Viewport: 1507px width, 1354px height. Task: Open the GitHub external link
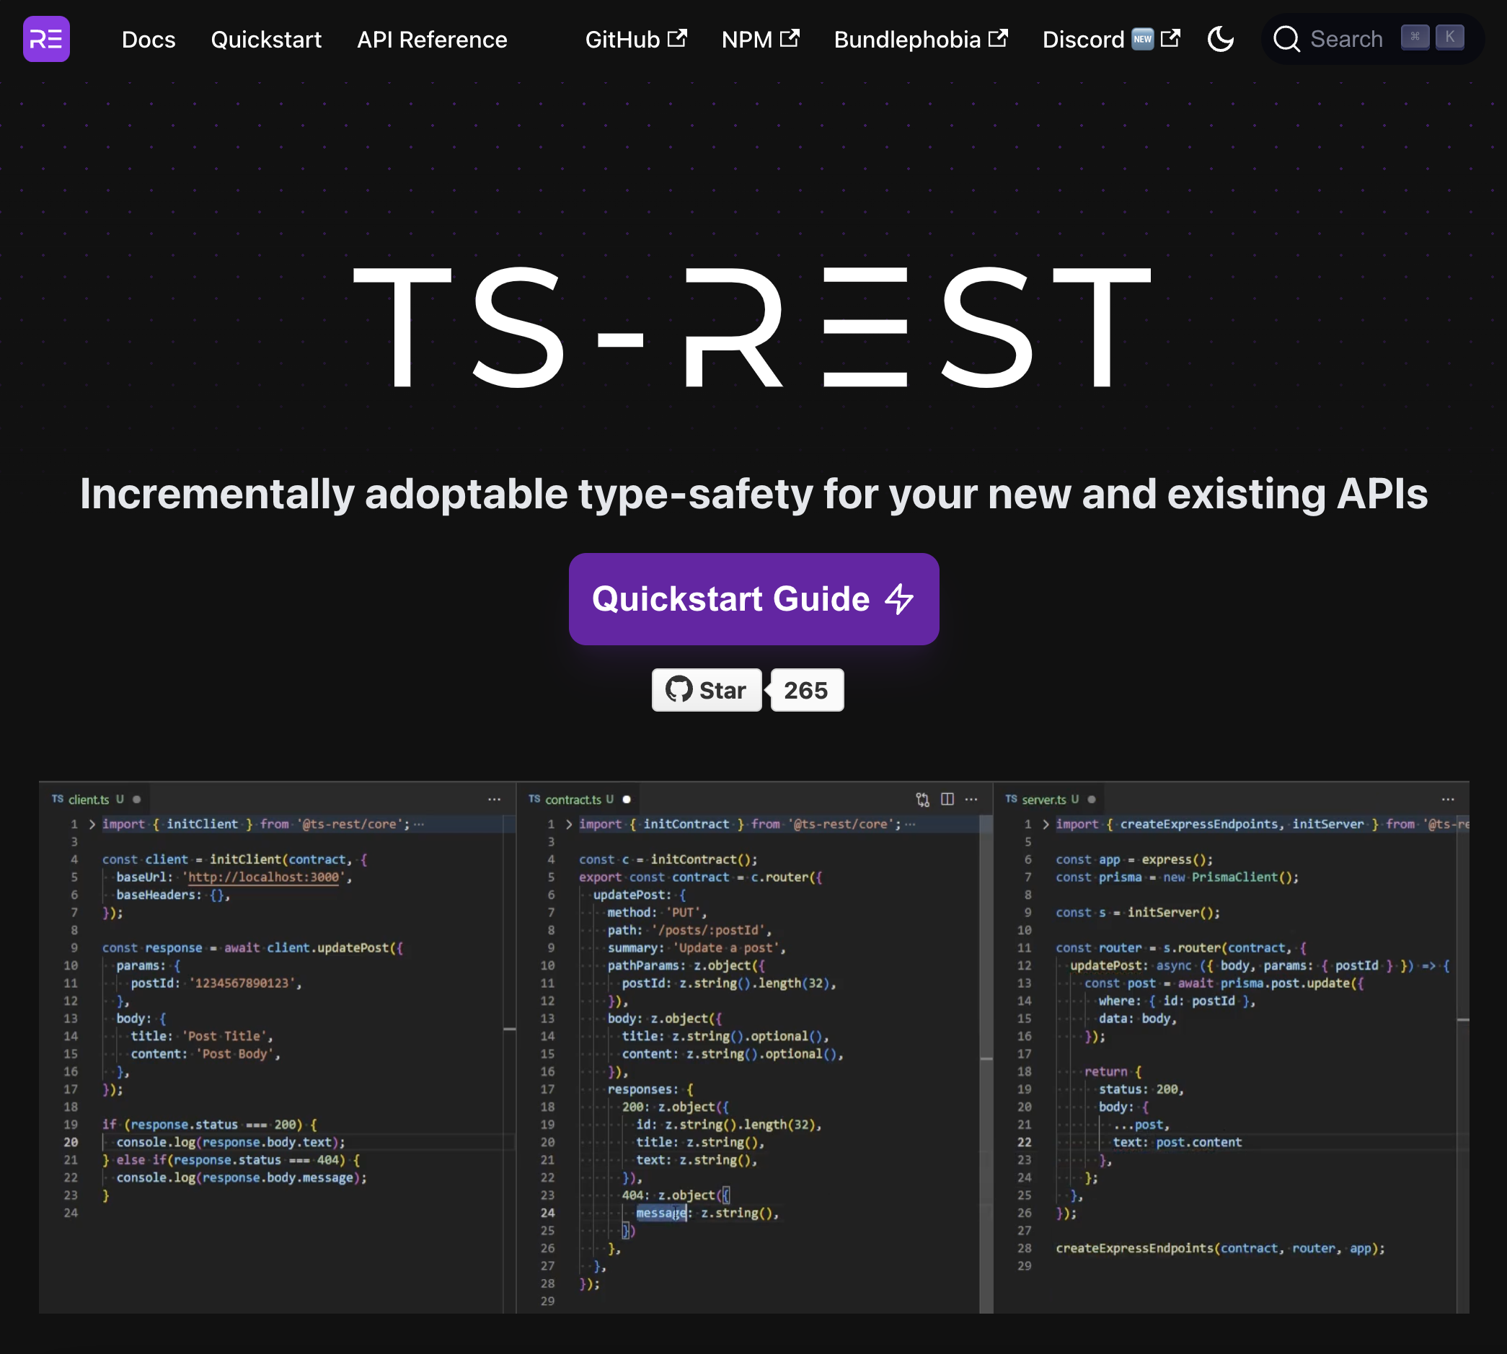click(x=636, y=40)
